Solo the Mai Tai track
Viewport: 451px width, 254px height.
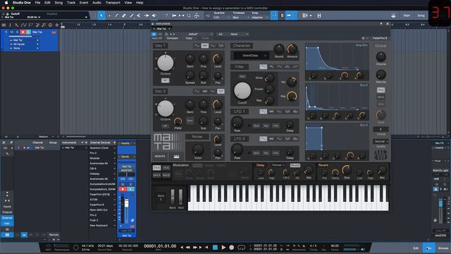click(x=17, y=32)
